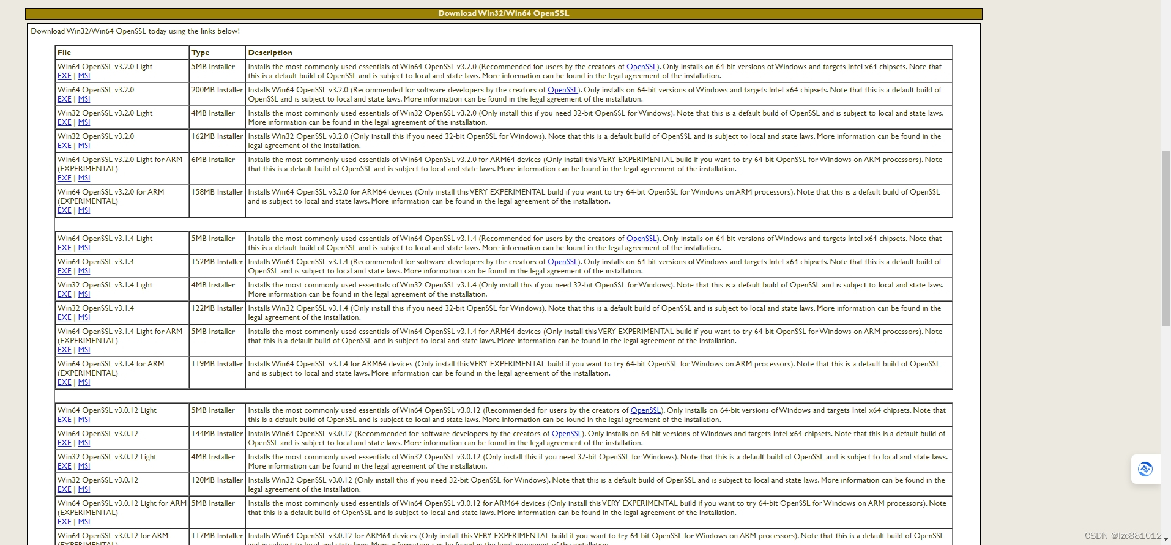Download MSI for Win64 v3.2.0 Light for ARM
This screenshot has height=545, width=1171.
coord(84,178)
